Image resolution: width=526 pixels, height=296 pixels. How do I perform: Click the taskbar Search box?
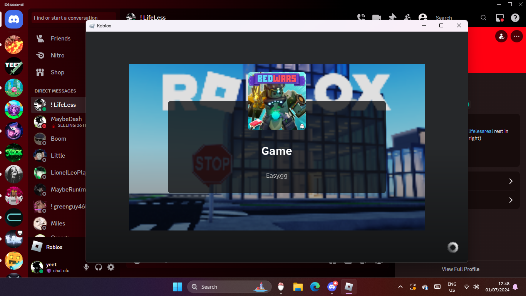(x=229, y=287)
